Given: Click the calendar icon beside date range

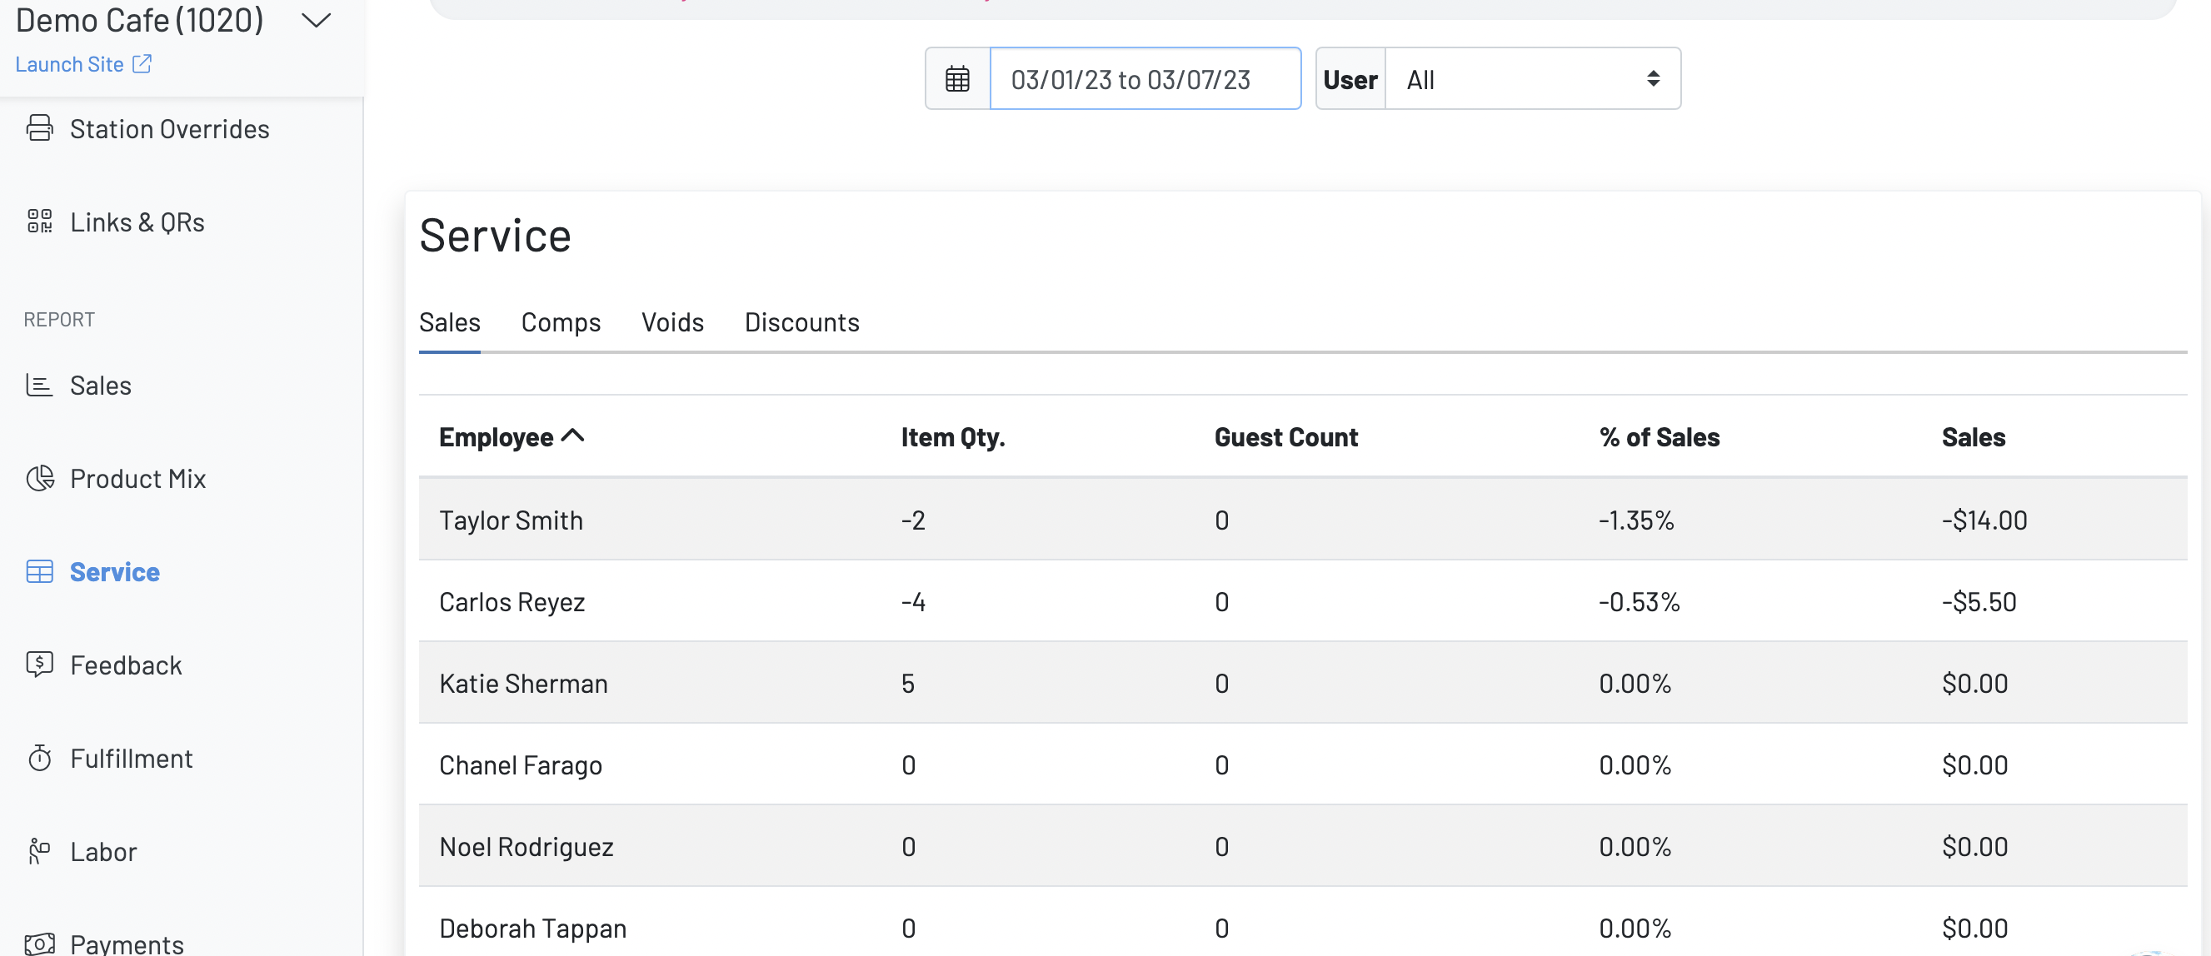Looking at the screenshot, I should [957, 79].
